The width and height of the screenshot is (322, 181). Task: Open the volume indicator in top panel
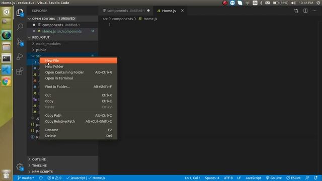pos(293,3)
